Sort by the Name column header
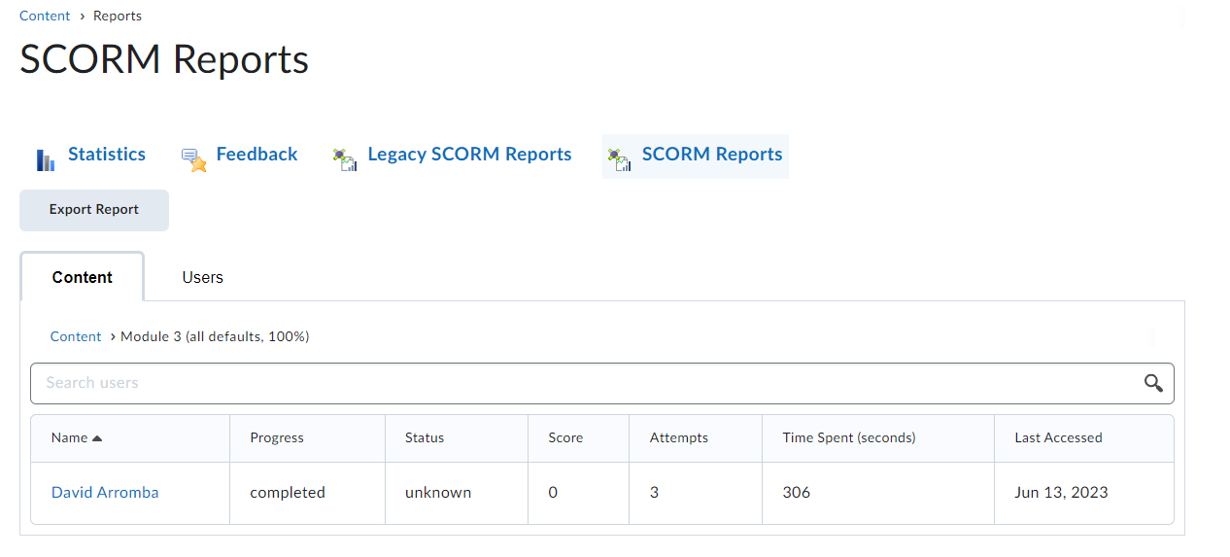The width and height of the screenshot is (1230, 557). click(70, 438)
